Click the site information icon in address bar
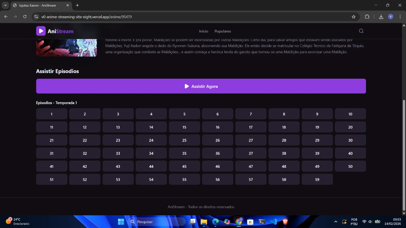Image resolution: width=406 pixels, height=228 pixels. pos(36,17)
